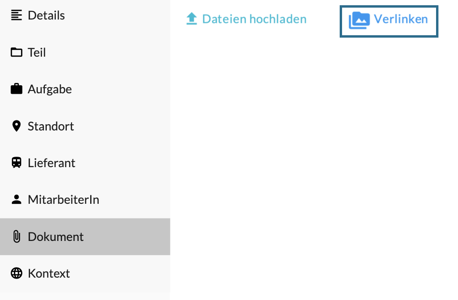Click the Aufgabe briefcase icon
Viewport: 458px width, 300px height.
click(x=17, y=89)
